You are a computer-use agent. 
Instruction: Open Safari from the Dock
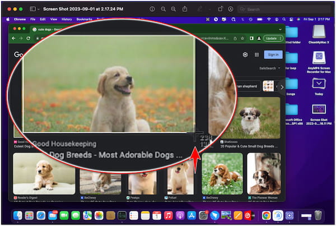click(x=41, y=215)
